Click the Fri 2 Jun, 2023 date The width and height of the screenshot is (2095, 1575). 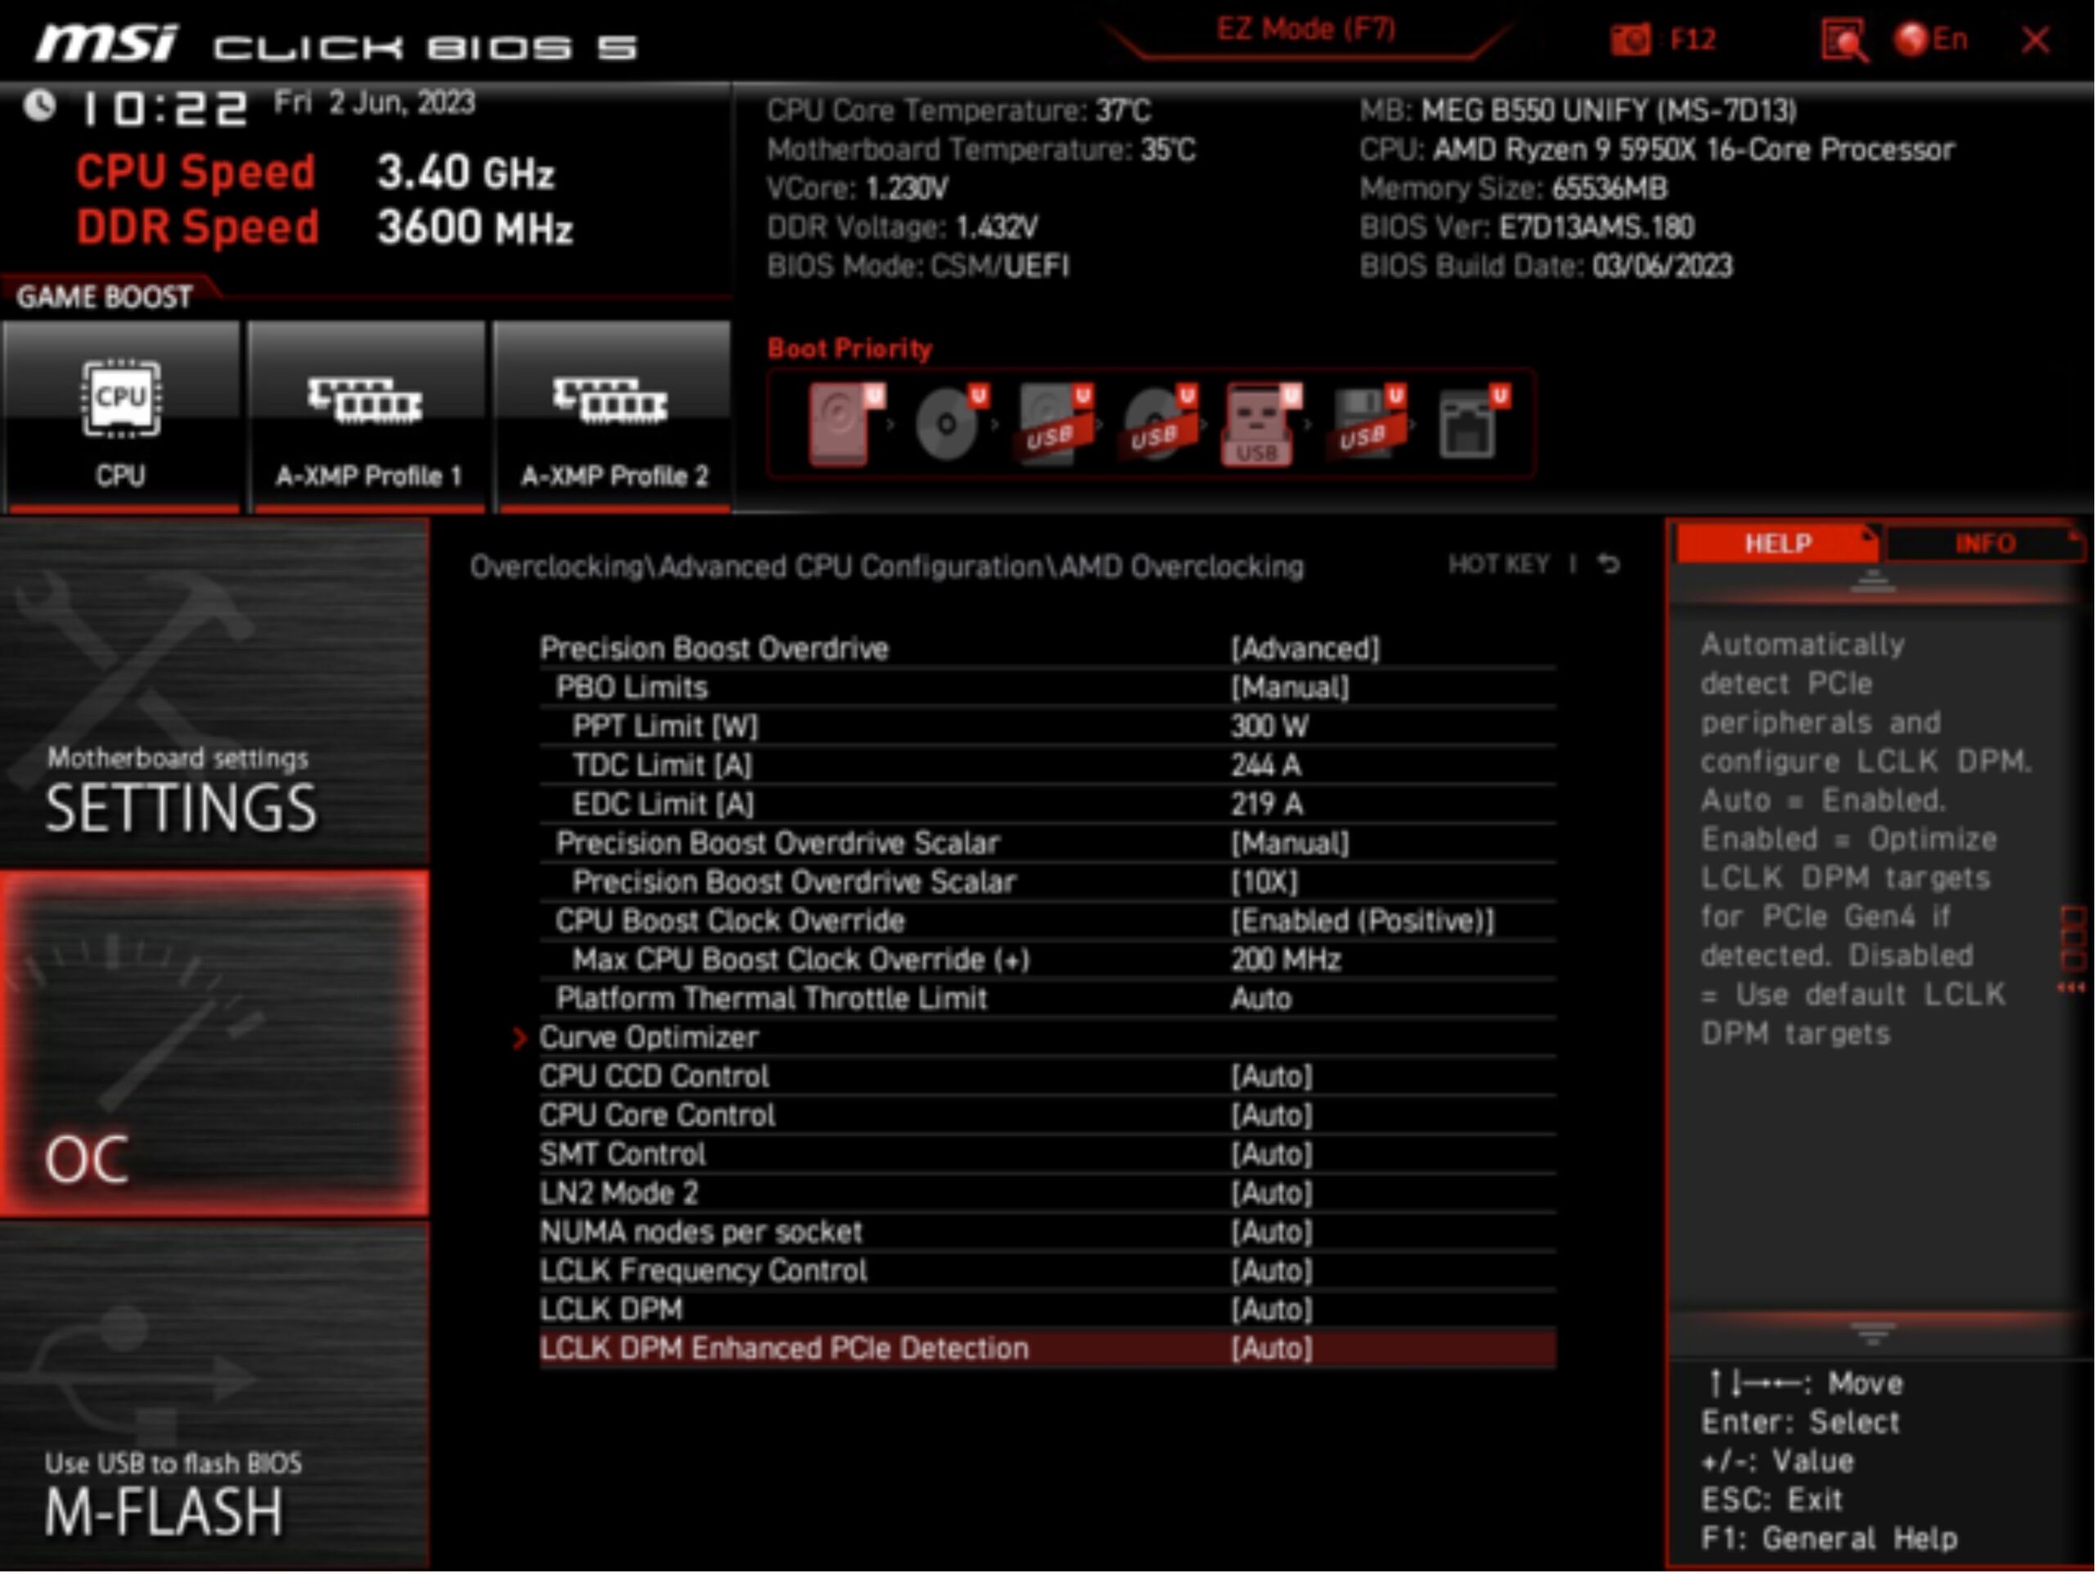click(374, 102)
